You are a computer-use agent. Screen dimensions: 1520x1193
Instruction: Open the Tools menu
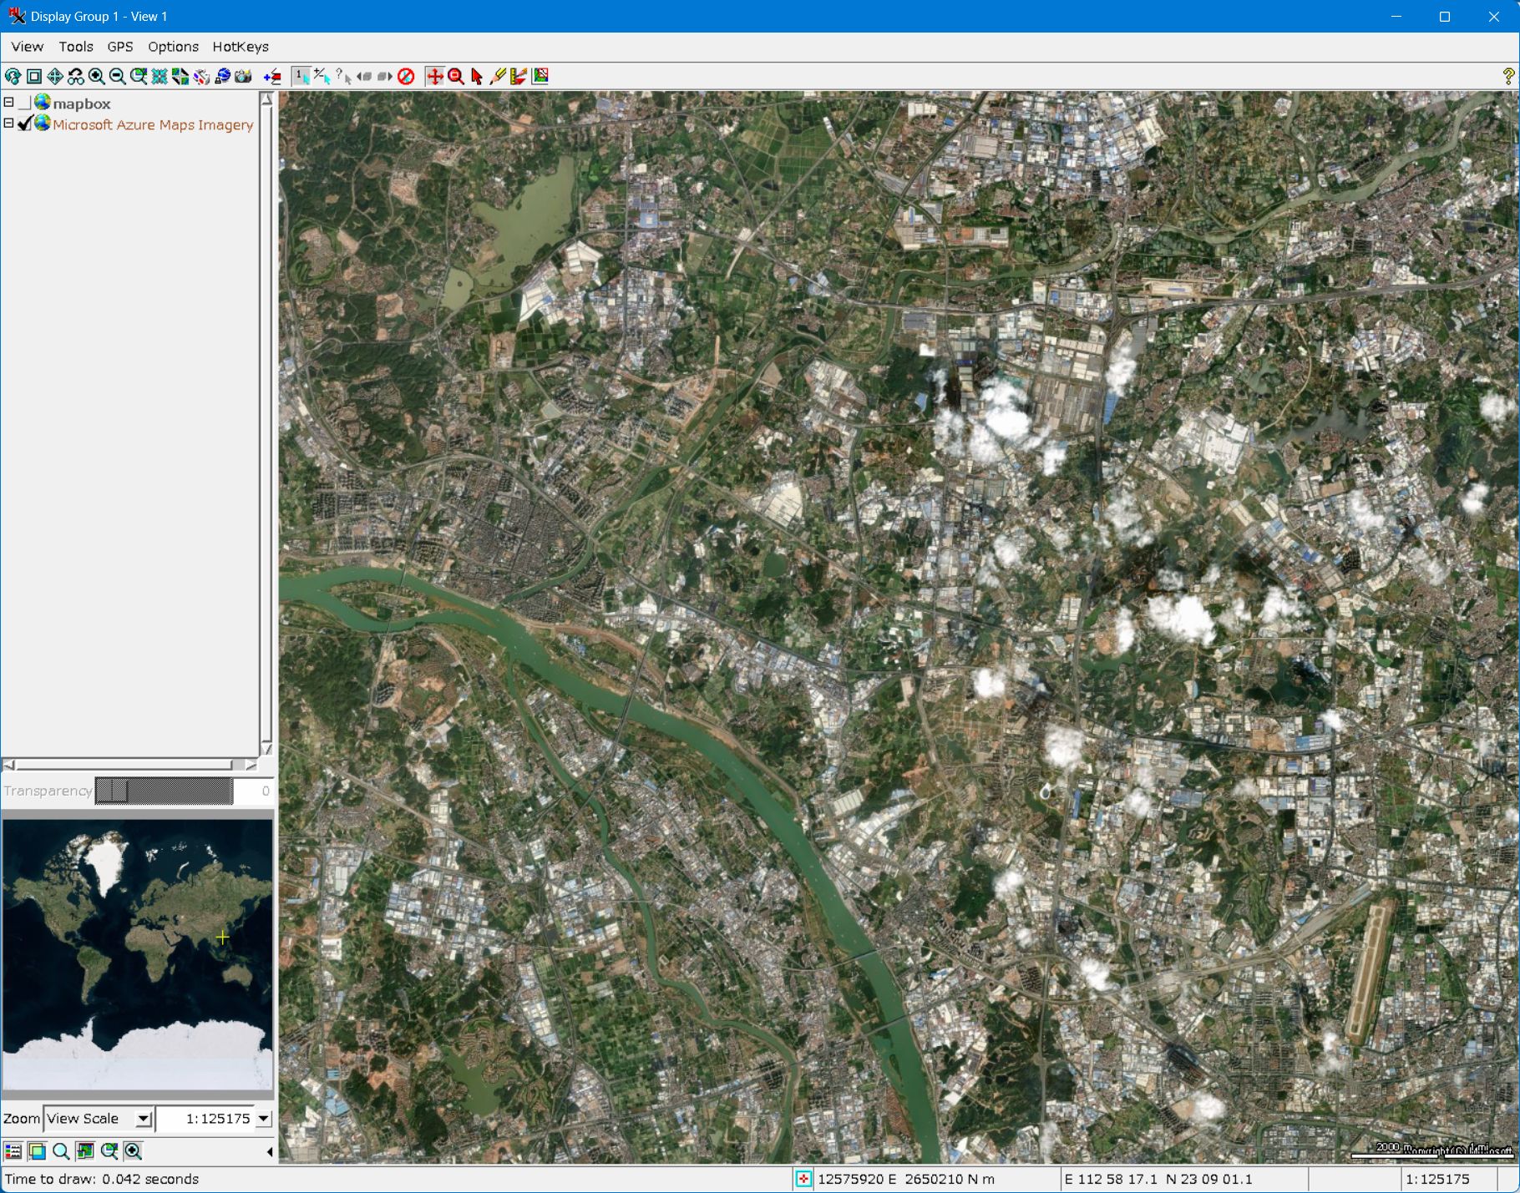coord(75,47)
